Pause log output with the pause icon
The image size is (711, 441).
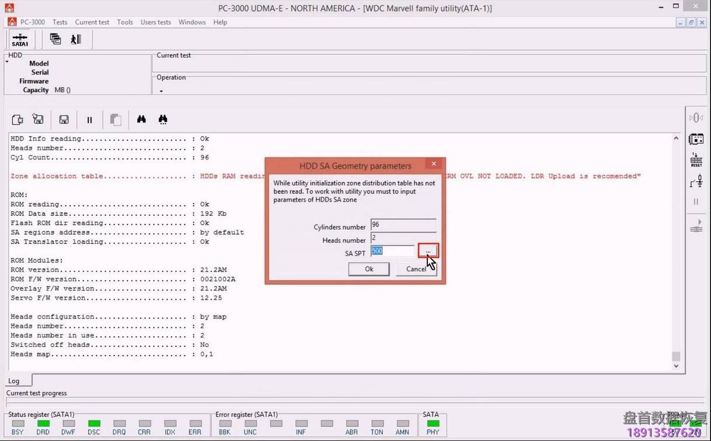(89, 119)
